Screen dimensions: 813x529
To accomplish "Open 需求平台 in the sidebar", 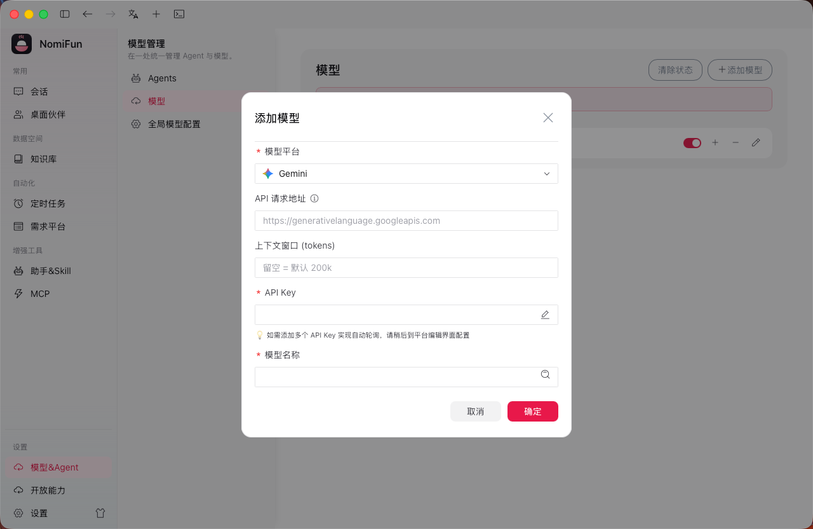I will (x=58, y=226).
